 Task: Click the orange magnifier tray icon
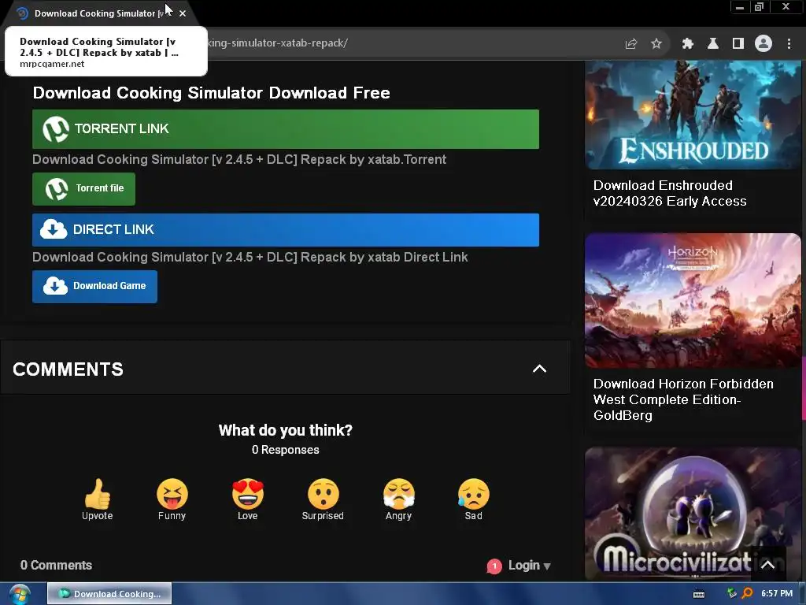pyautogui.click(x=748, y=594)
